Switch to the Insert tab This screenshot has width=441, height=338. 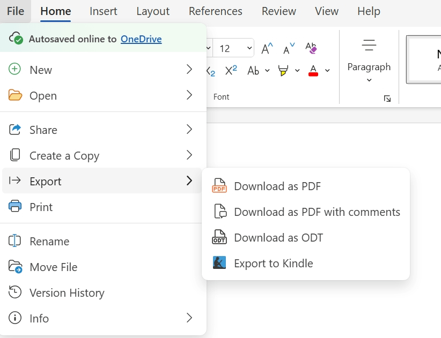point(104,11)
